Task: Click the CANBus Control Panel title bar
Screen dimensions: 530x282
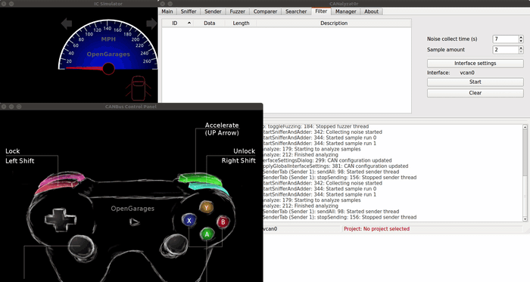Action: [131, 107]
